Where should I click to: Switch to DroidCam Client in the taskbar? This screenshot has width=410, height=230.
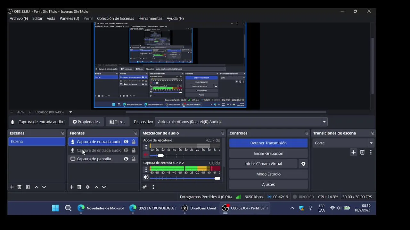coord(199,208)
